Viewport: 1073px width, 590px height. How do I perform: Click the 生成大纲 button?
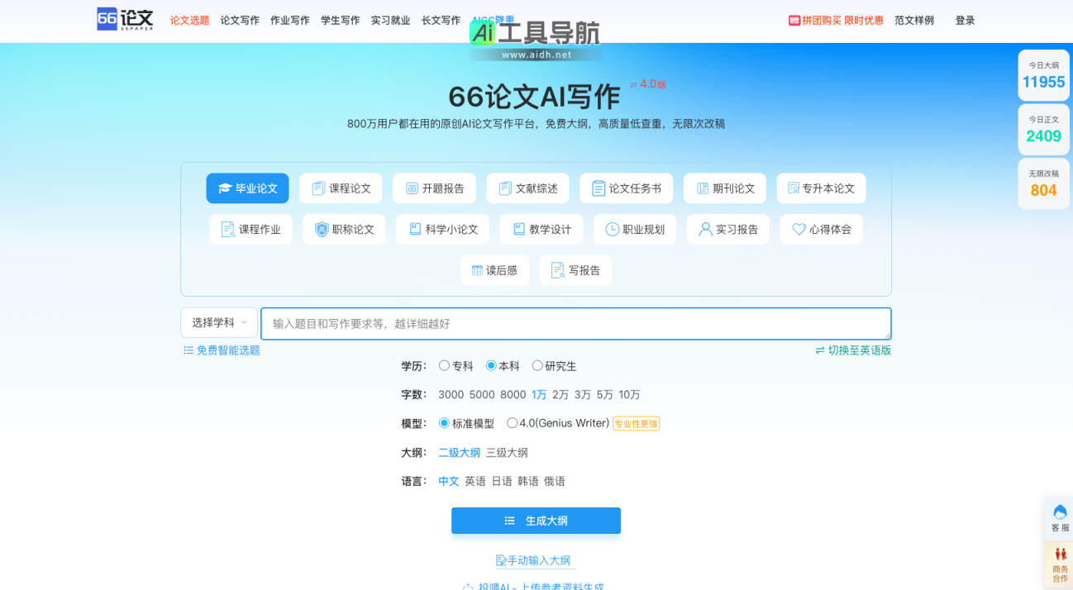click(x=536, y=521)
